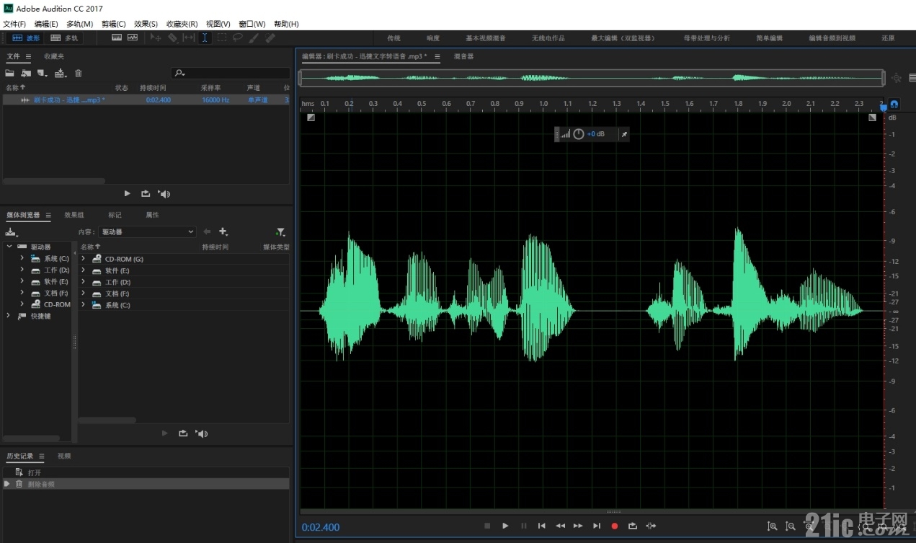Switch to Waveform (波形) view

click(x=26, y=38)
